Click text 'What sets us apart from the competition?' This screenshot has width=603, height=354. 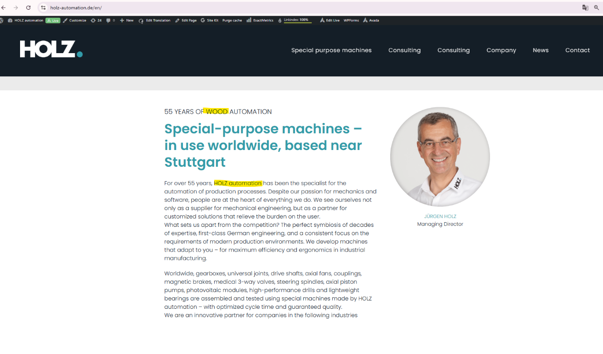(x=221, y=225)
